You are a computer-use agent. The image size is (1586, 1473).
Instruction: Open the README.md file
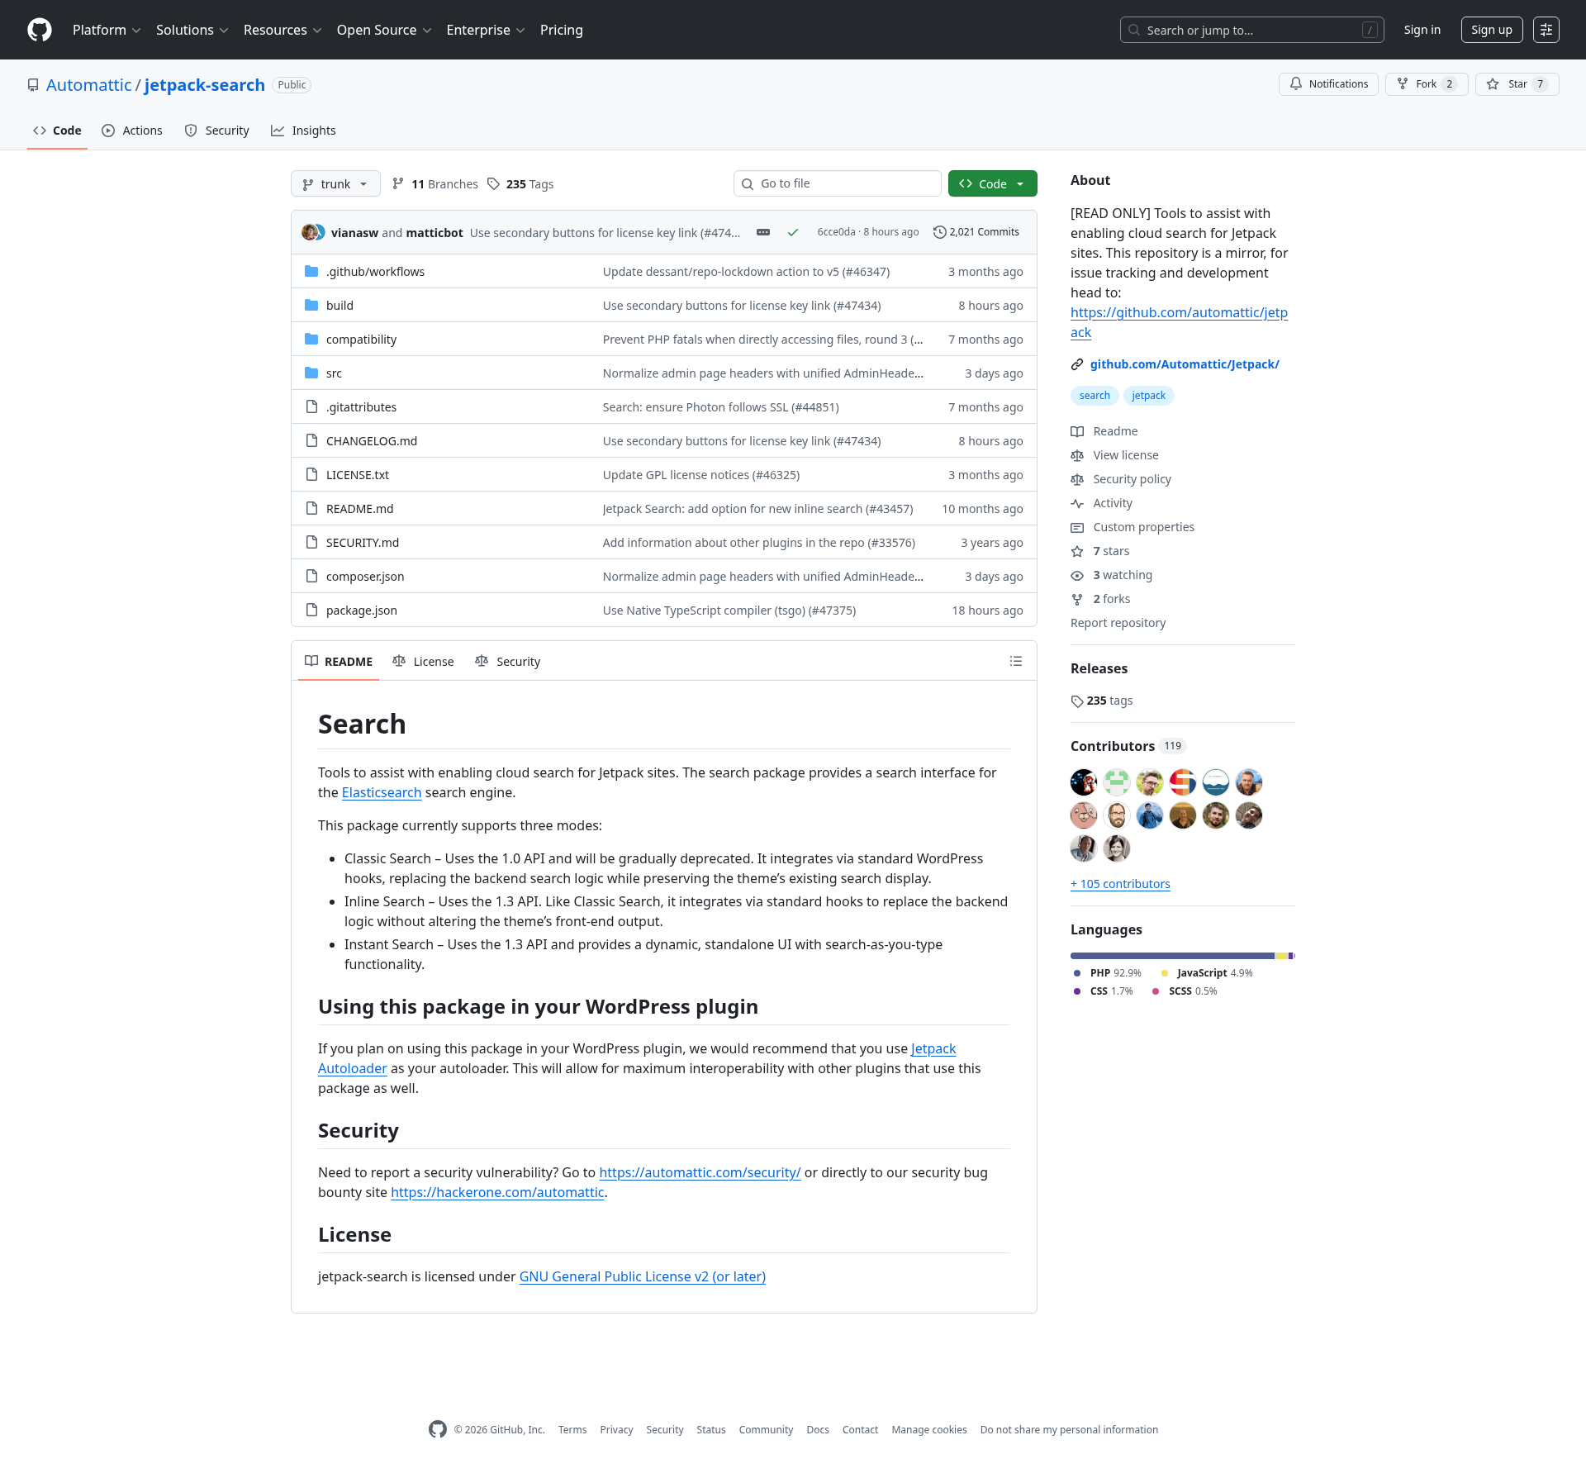[360, 508]
